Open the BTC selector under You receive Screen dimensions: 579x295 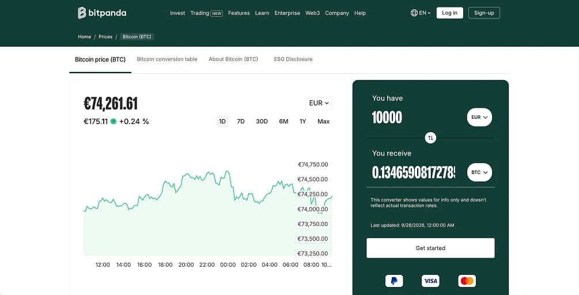(x=479, y=172)
